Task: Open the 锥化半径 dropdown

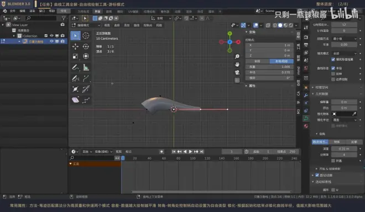Action: click(x=344, y=120)
